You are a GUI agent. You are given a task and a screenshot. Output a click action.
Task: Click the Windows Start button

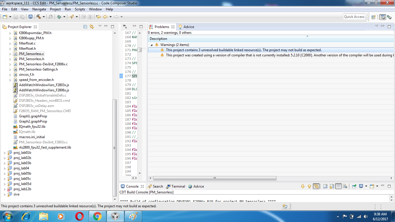pyautogui.click(x=7, y=216)
